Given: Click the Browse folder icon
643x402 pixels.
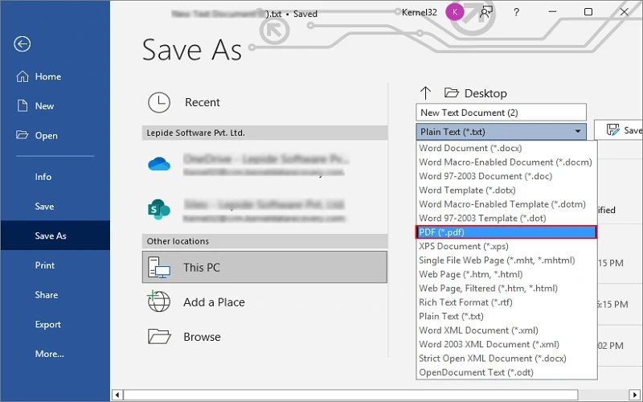Looking at the screenshot, I should click(x=159, y=336).
